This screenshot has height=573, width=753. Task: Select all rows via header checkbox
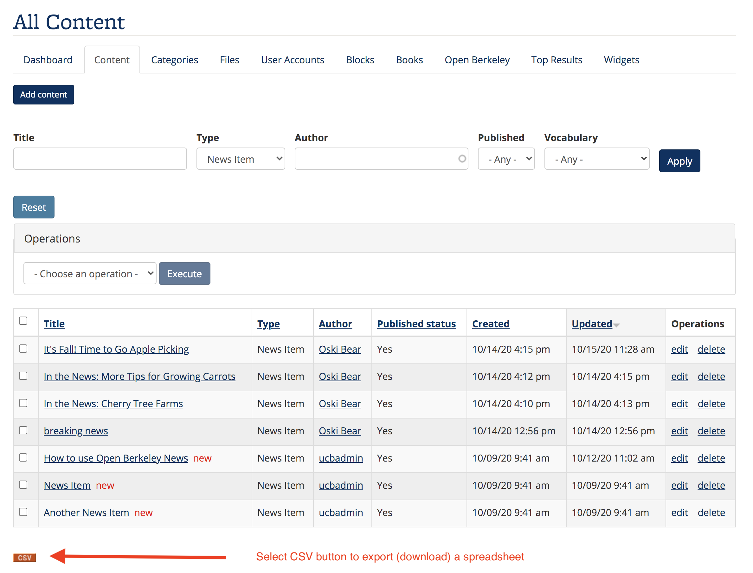[23, 320]
